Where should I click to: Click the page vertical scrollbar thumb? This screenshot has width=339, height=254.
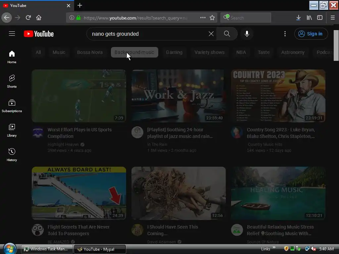coord(336,45)
